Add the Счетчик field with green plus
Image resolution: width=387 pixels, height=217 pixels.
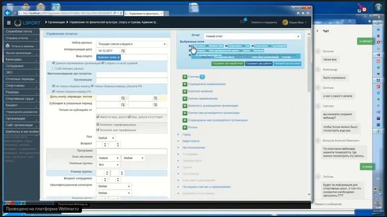[x=185, y=77]
